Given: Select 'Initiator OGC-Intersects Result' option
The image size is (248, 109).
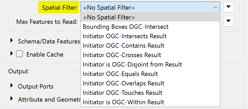Looking at the screenshot, I should click(124, 36).
